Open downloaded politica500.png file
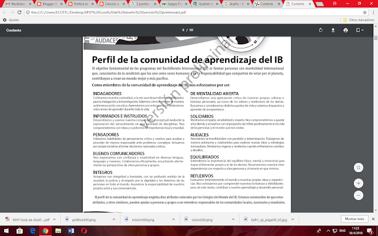The image size is (378, 236). [81, 219]
